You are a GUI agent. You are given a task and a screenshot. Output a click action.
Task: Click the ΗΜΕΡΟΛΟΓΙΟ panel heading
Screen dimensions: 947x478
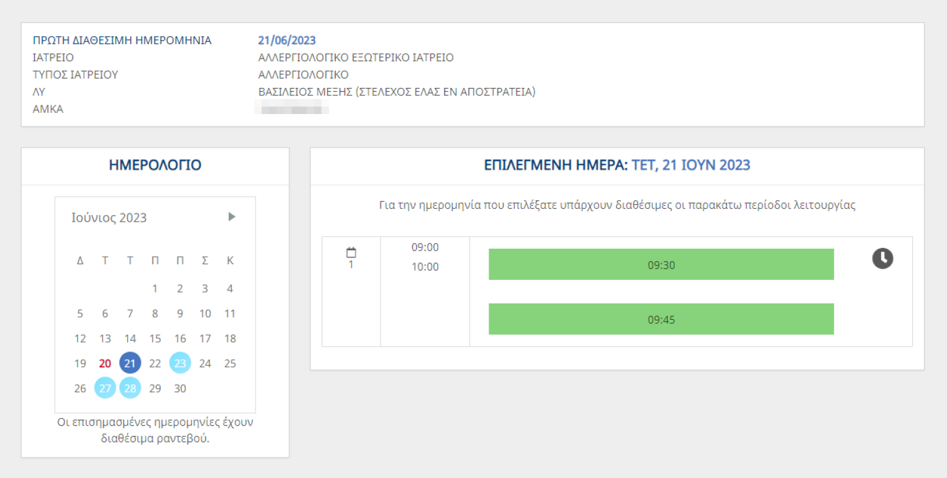point(155,165)
